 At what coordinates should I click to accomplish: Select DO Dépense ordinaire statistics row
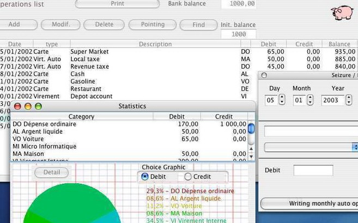129,124
